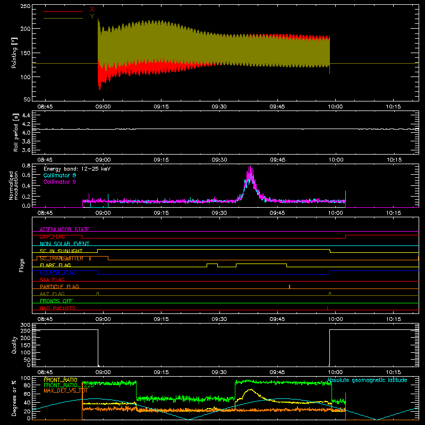This screenshot has height=425, width=425.
Task: Click the 250 tick on Pointing axis
Action: click(25, 6)
